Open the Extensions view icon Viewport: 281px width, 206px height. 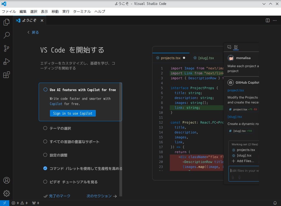coord(7,75)
